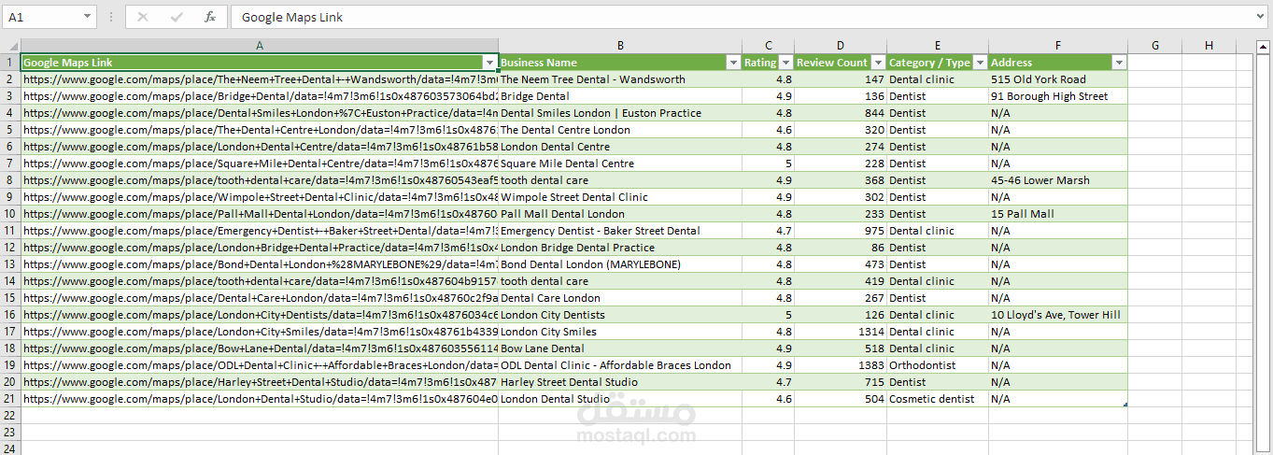Click the Google Maps link for Bow Lane Dental
This screenshot has width=1273, height=455.
(x=260, y=348)
